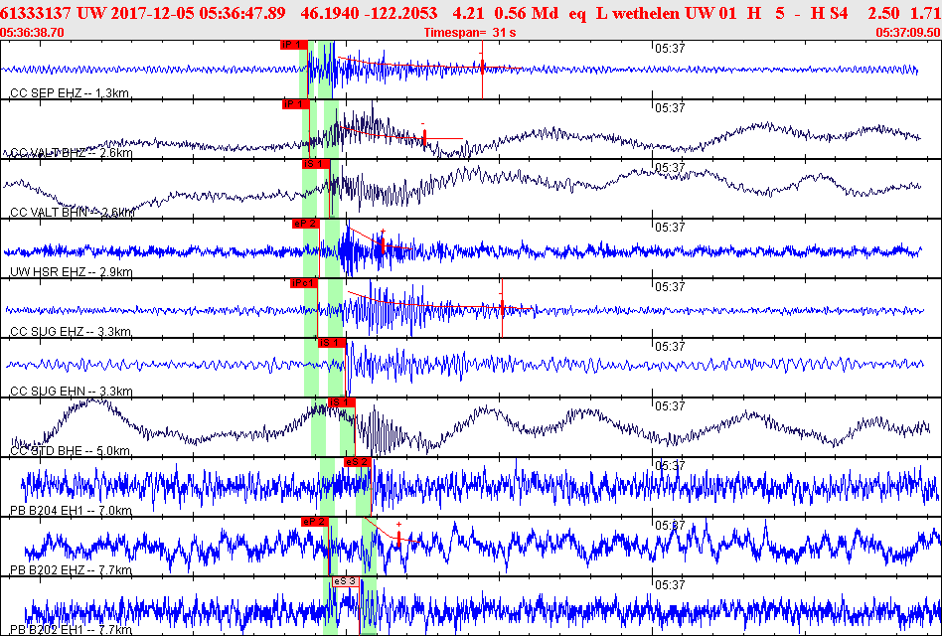Click the coda end marker on PB B202 EHZ trace
The width and height of the screenshot is (942, 636).
(398, 538)
